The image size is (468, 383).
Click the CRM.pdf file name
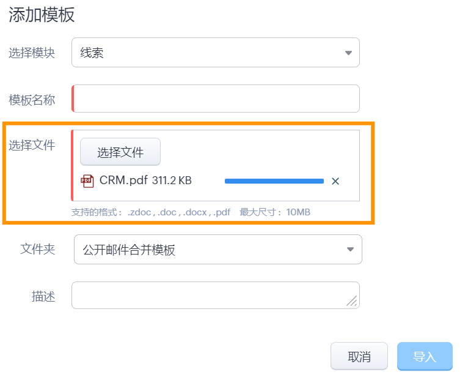[124, 180]
